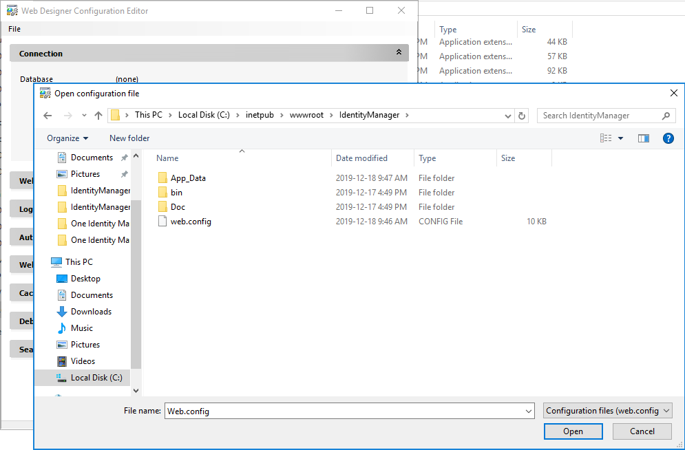Select the web.config file
Viewport: 685px width, 450px height.
191,222
